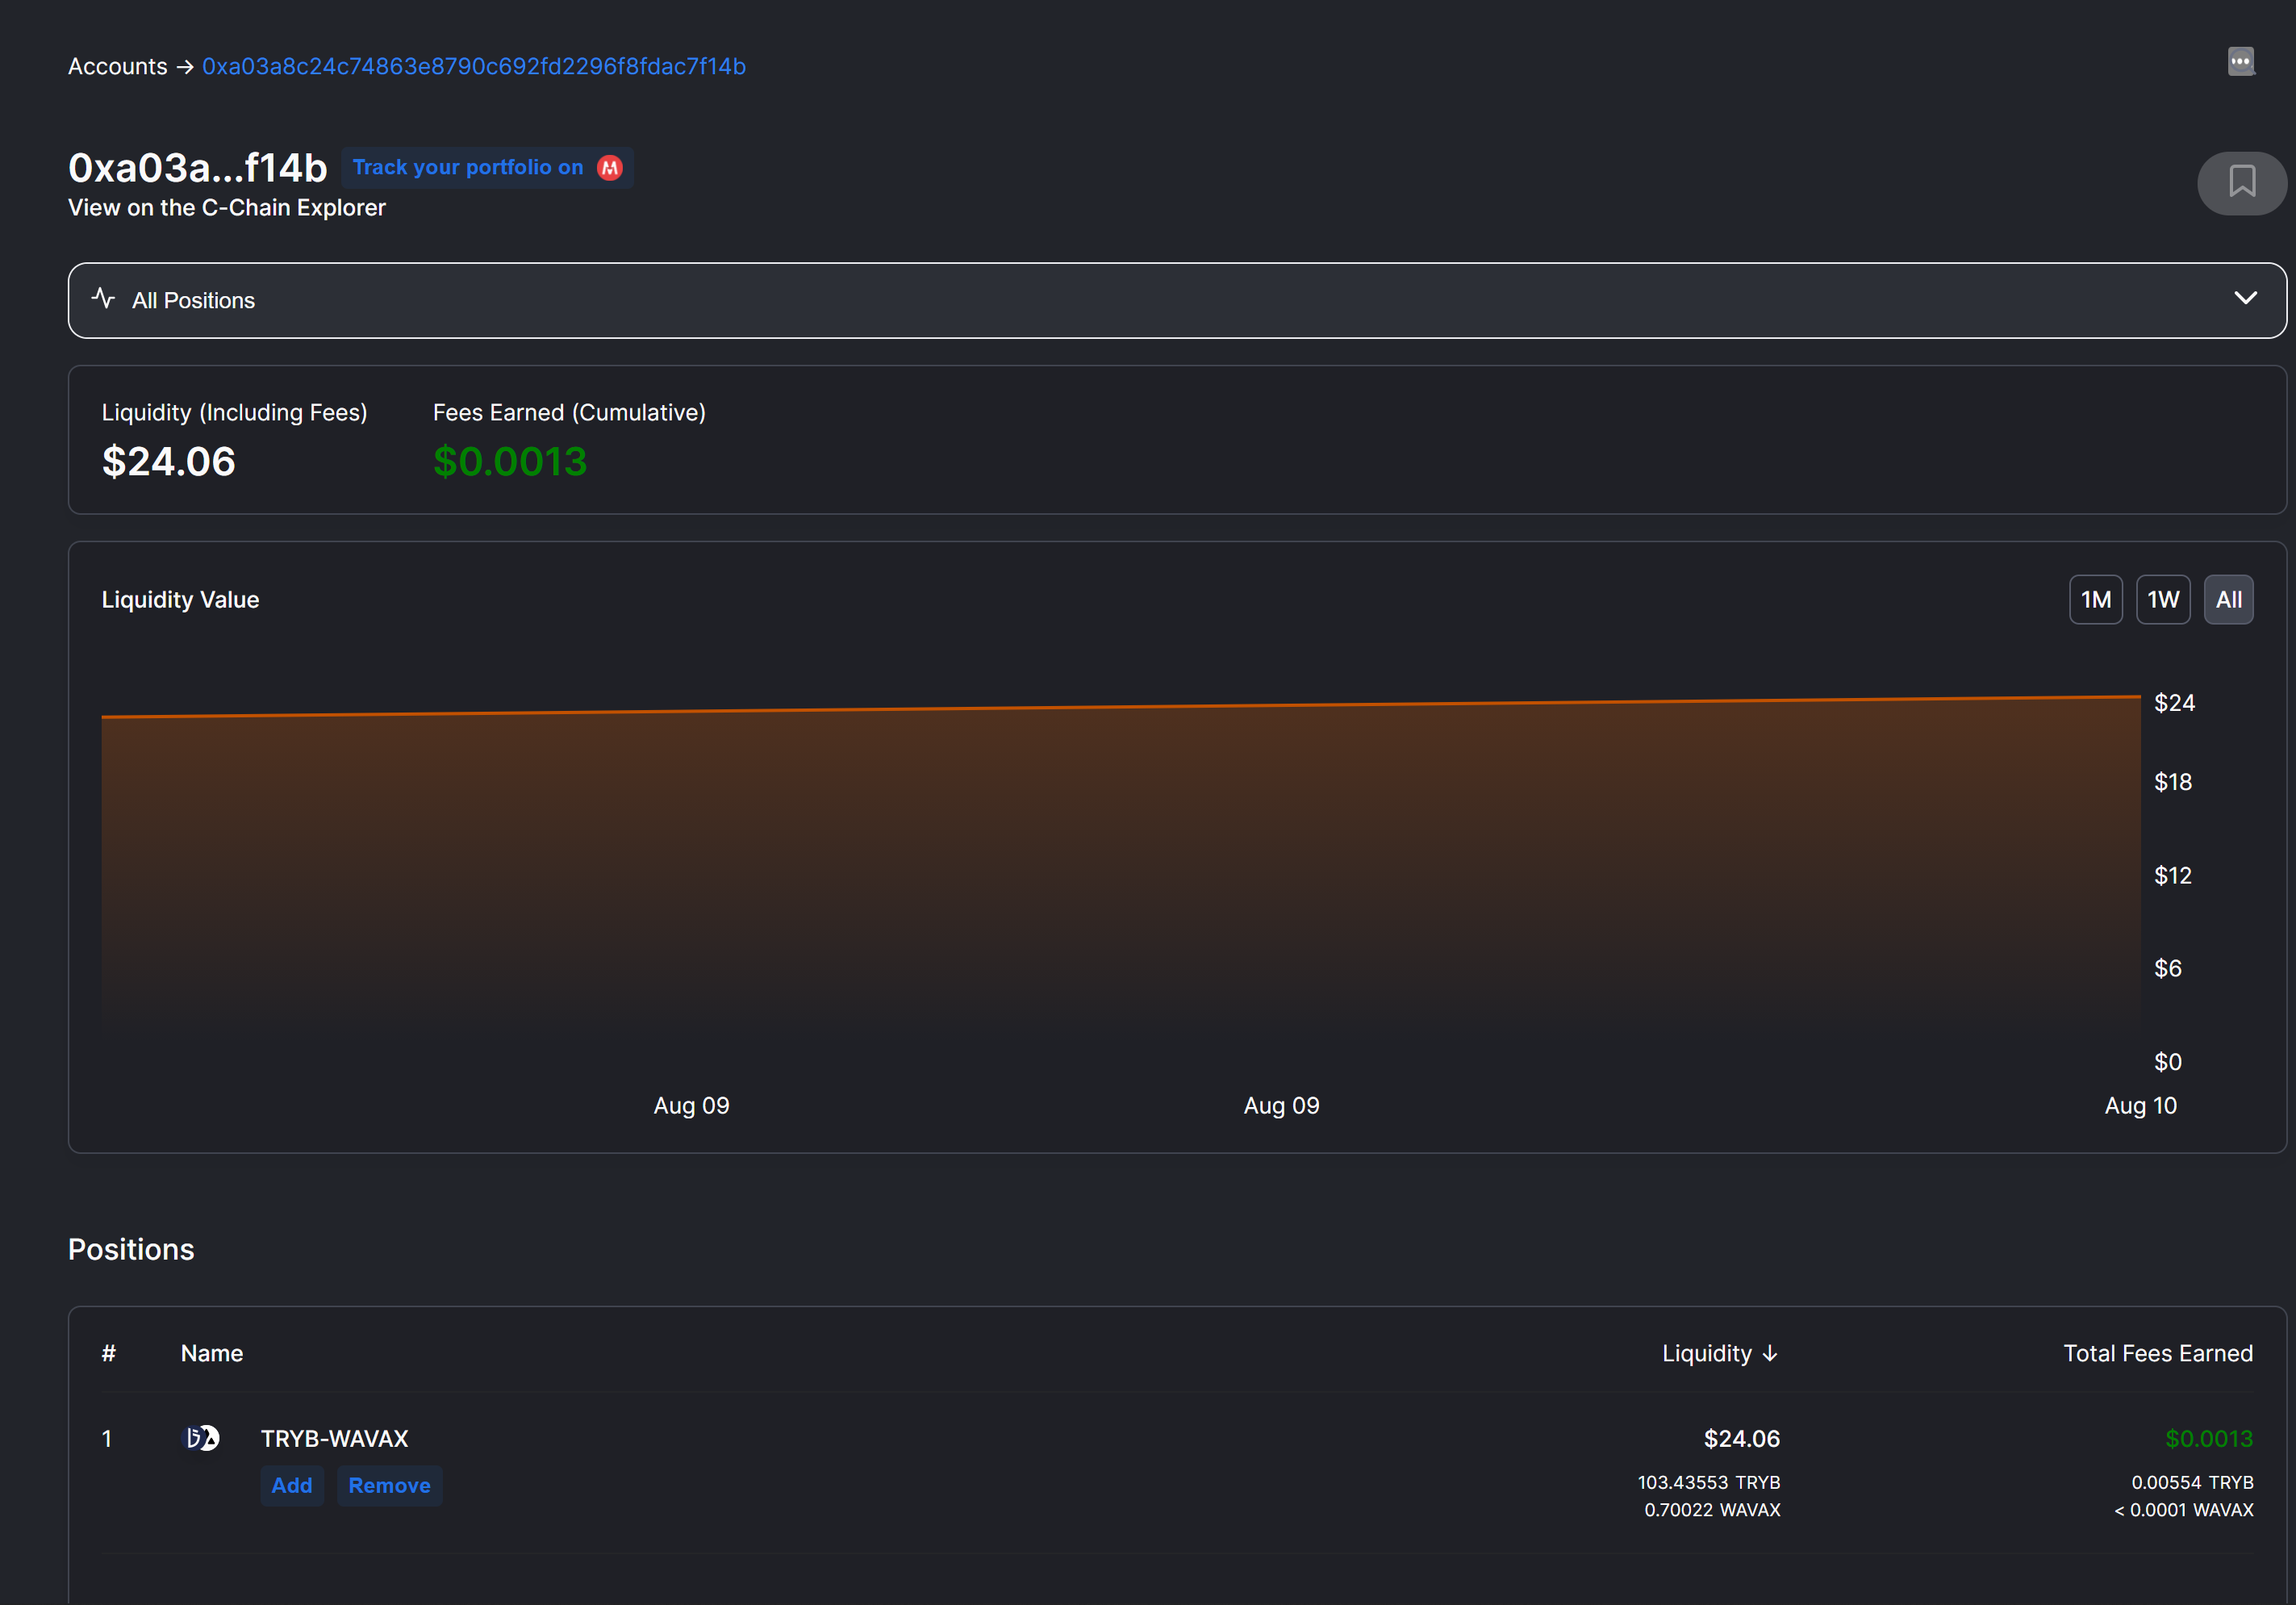This screenshot has height=1605, width=2296.
Task: Click the $24.06 liquidity in positions row
Action: tap(1742, 1439)
